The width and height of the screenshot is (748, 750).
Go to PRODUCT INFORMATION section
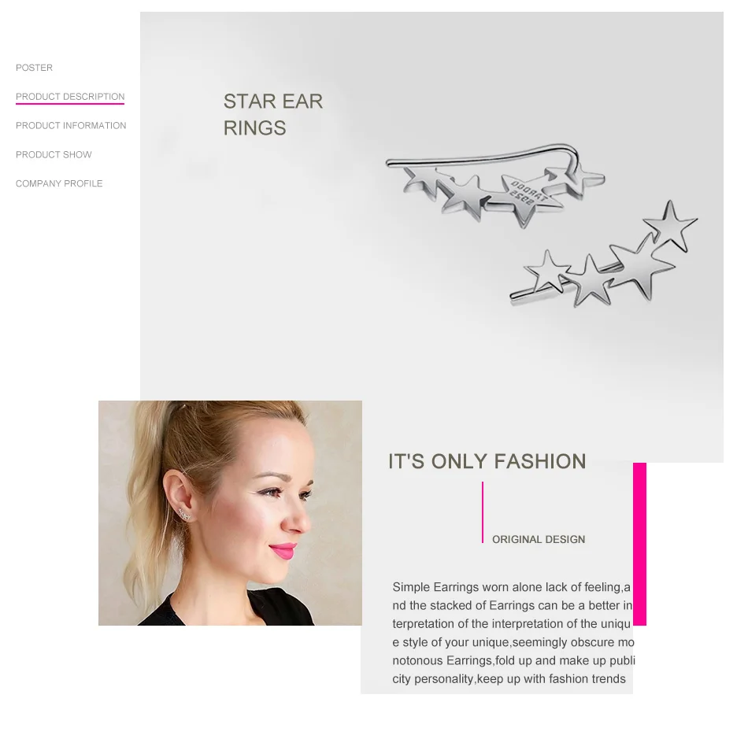pos(71,126)
